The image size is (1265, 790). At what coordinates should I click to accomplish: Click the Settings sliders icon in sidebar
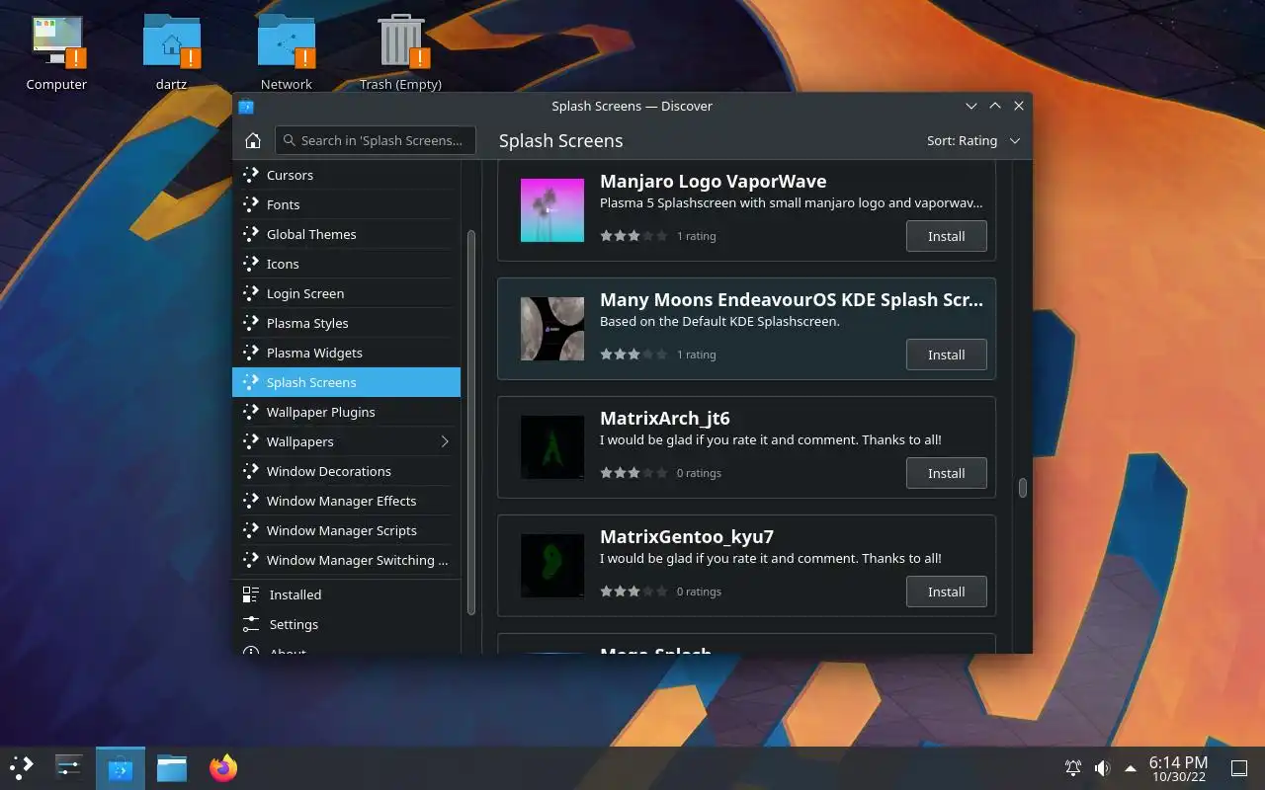point(251,624)
